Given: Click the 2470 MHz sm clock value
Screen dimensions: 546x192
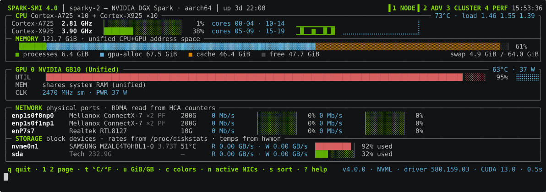Looking at the screenshot, I should pyautogui.click(x=63, y=92).
